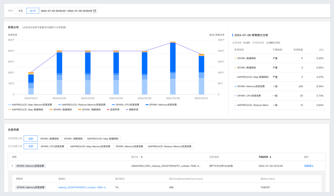Toggle SPARK-Memory资源浪费 legend series
Screen dimensions: 334x196
click(161, 105)
